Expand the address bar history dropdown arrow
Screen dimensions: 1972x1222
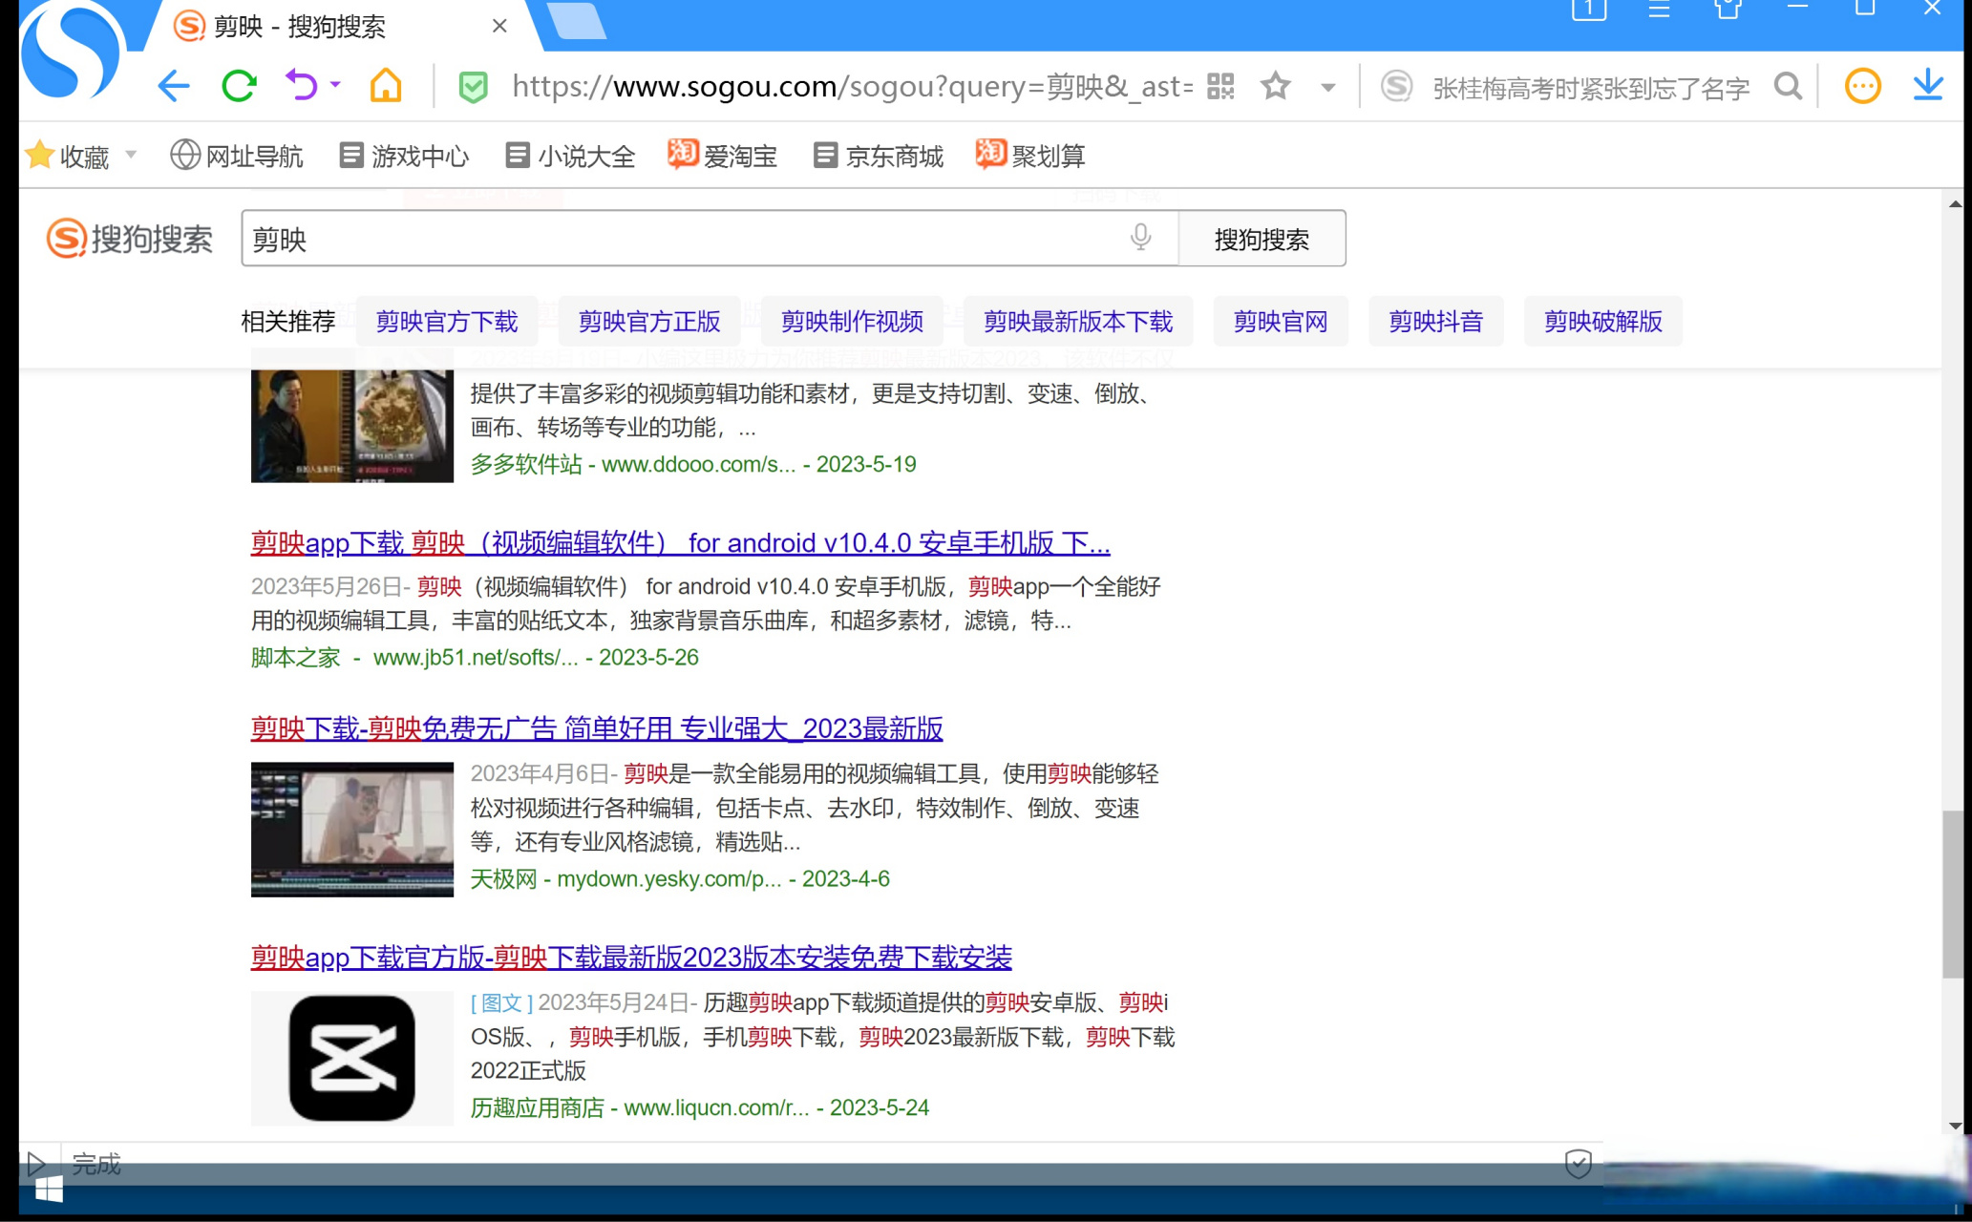coord(1327,88)
